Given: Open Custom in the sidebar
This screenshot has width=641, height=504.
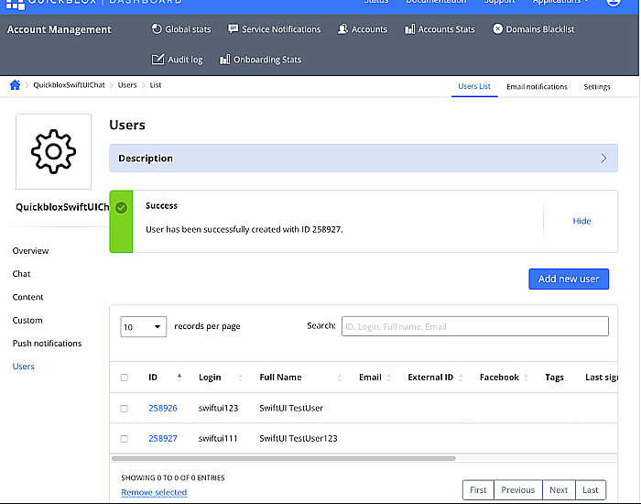Looking at the screenshot, I should point(27,321).
